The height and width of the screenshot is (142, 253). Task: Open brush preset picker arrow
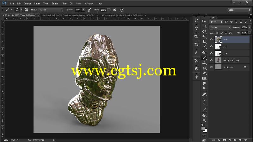(21, 10)
